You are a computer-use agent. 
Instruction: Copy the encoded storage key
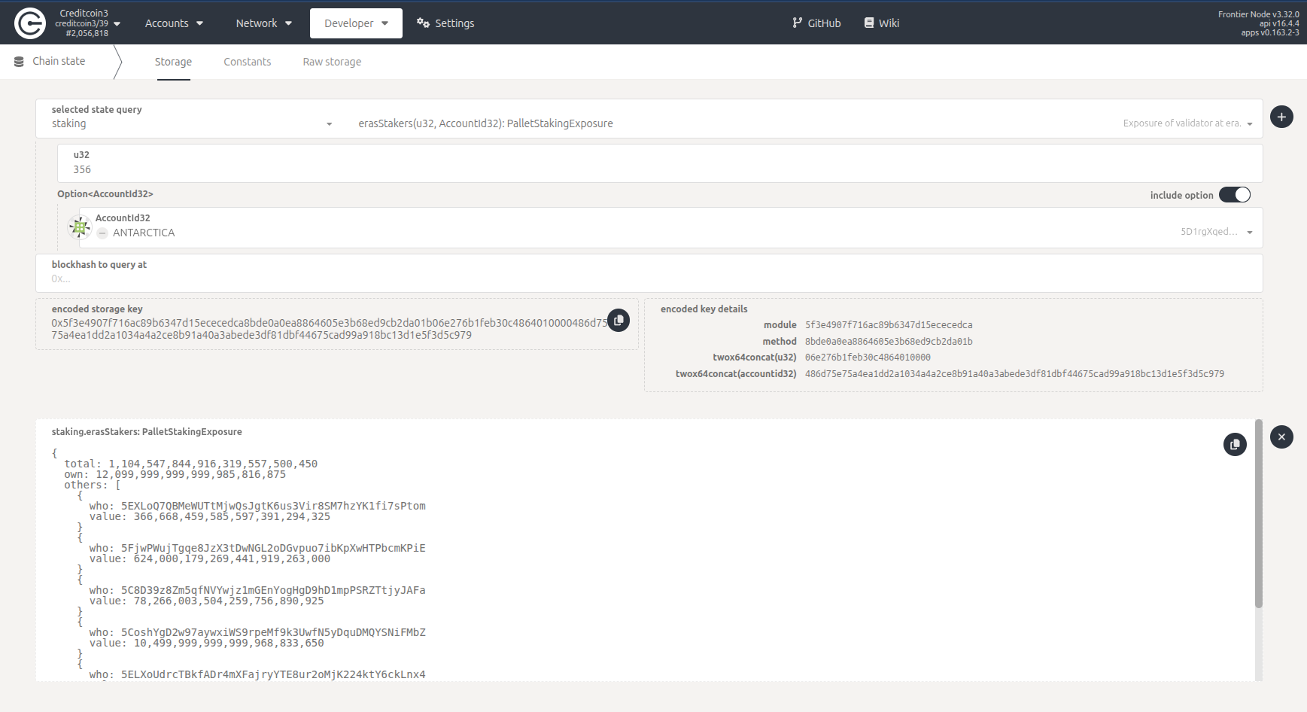(x=619, y=321)
